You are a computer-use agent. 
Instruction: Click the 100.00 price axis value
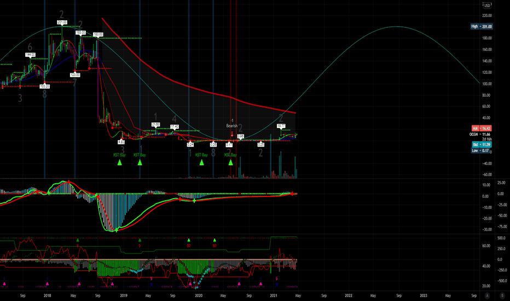tap(487, 84)
